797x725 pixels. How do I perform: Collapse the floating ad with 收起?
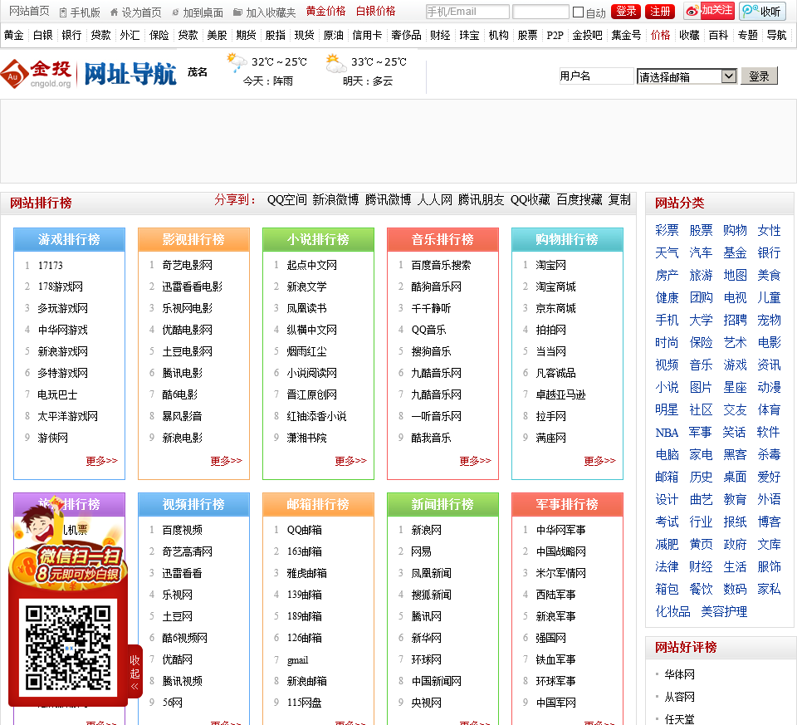tap(134, 674)
